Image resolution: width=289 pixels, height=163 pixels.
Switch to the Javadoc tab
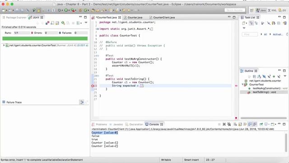tap(116, 125)
